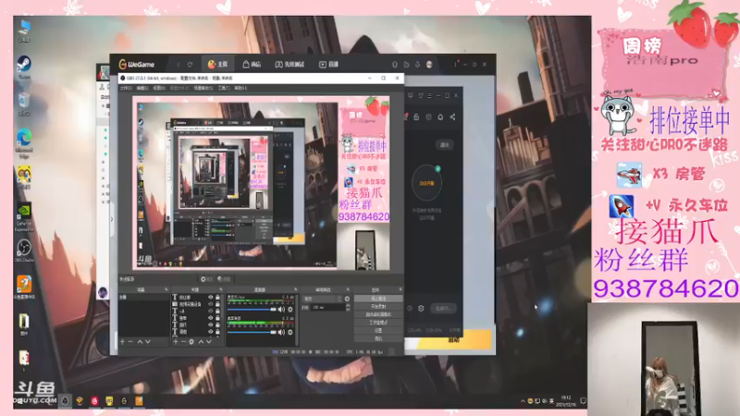Open settings gear for the second mixer channel
740x416 pixels.
290,332
